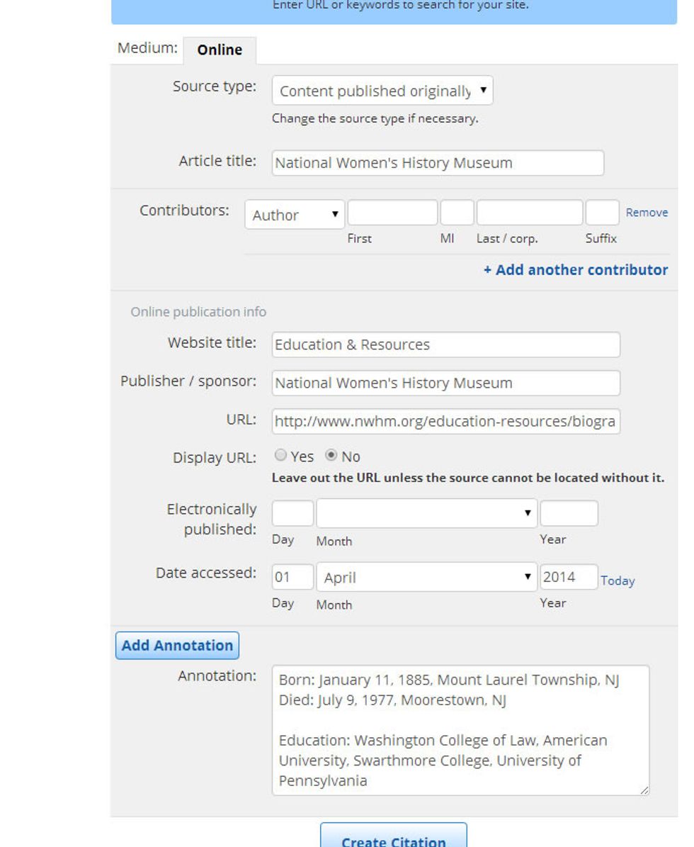This screenshot has height=847, width=694.
Task: Click the Date accessed Day field
Action: [292, 577]
